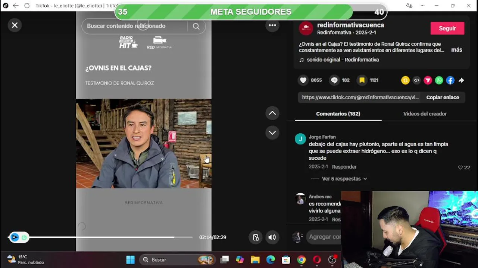478x268 pixels.
Task: Open 'sonido original - Redinformativa' sound link
Action: [343, 60]
